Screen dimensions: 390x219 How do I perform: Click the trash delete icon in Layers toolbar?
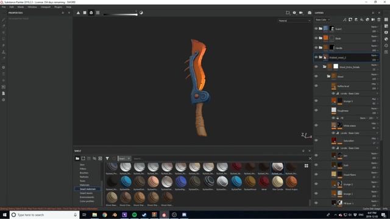tap(379, 19)
